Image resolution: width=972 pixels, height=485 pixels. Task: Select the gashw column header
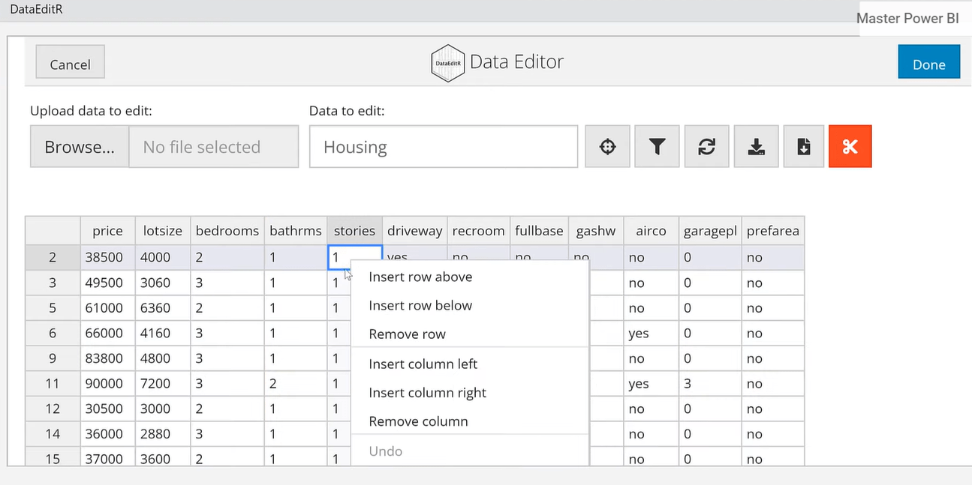596,230
